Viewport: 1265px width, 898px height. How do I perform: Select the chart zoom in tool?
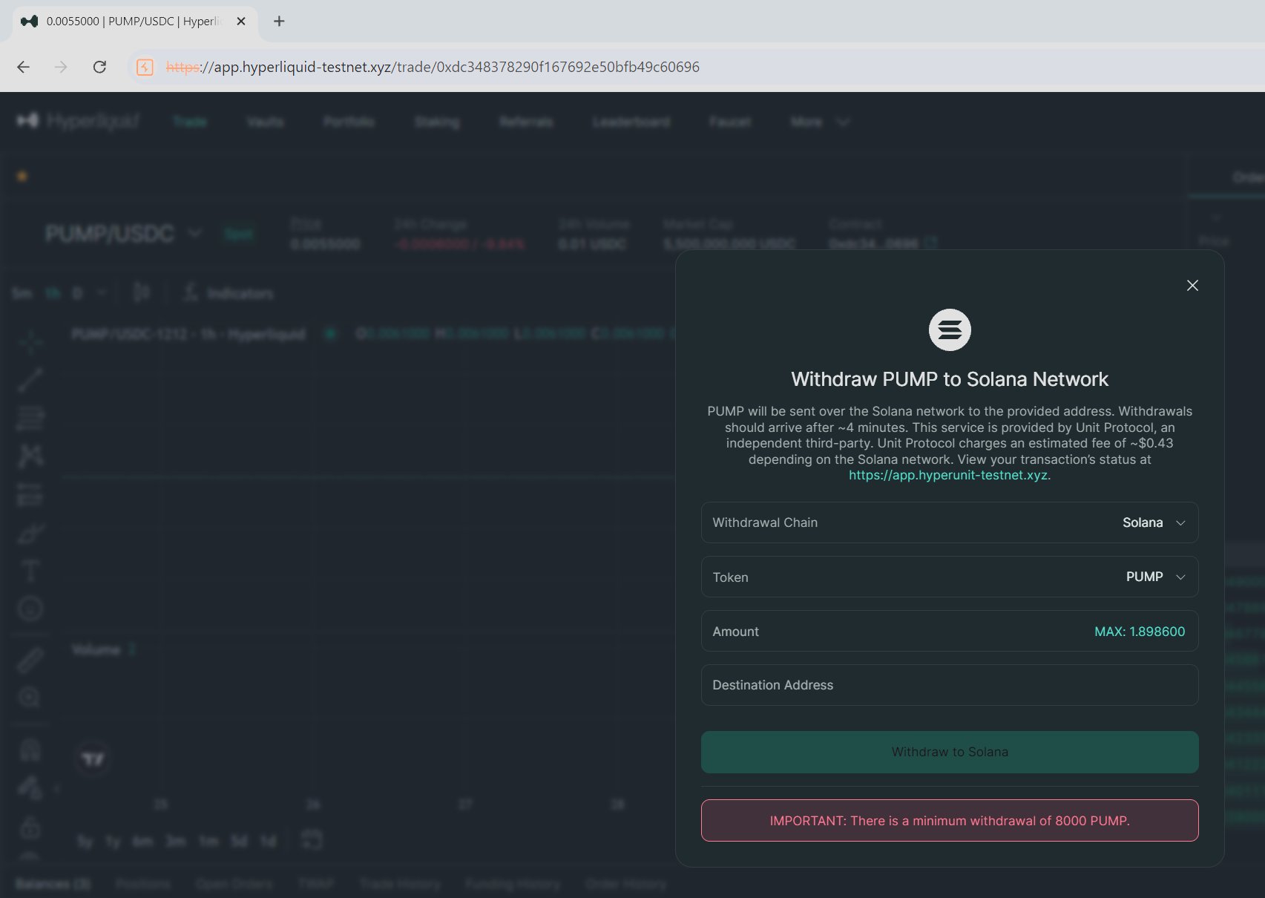[x=30, y=697]
